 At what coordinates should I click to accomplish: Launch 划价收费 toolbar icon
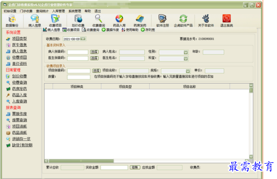[x=78, y=21]
